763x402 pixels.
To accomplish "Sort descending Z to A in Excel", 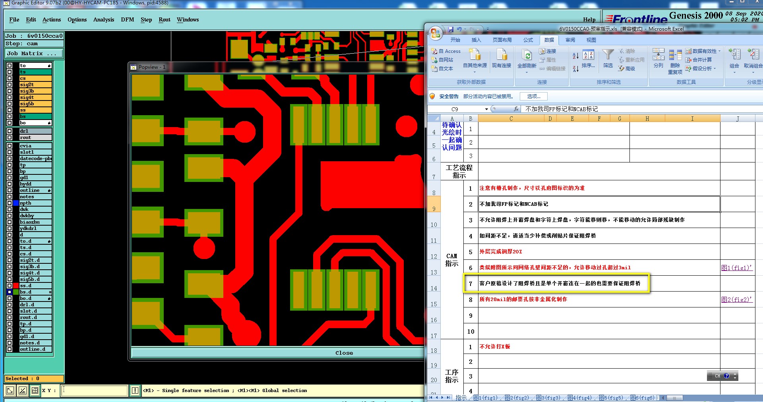I will (575, 69).
